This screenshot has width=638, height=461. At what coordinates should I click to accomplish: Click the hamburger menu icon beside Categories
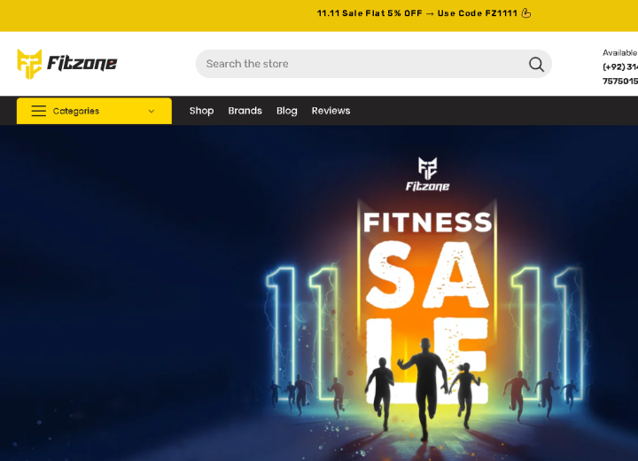(39, 111)
